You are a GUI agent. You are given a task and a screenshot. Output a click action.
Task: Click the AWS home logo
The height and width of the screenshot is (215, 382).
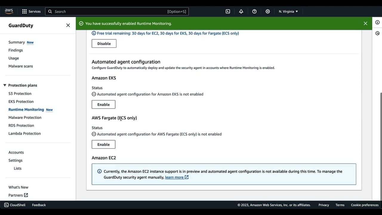click(x=9, y=11)
